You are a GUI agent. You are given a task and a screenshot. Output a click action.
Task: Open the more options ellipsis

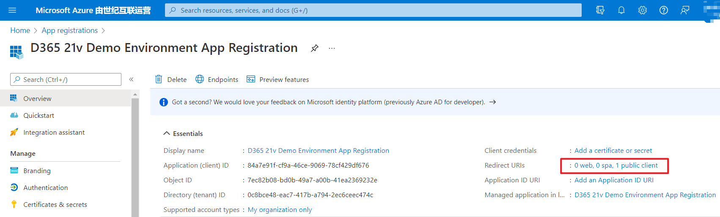point(332,48)
